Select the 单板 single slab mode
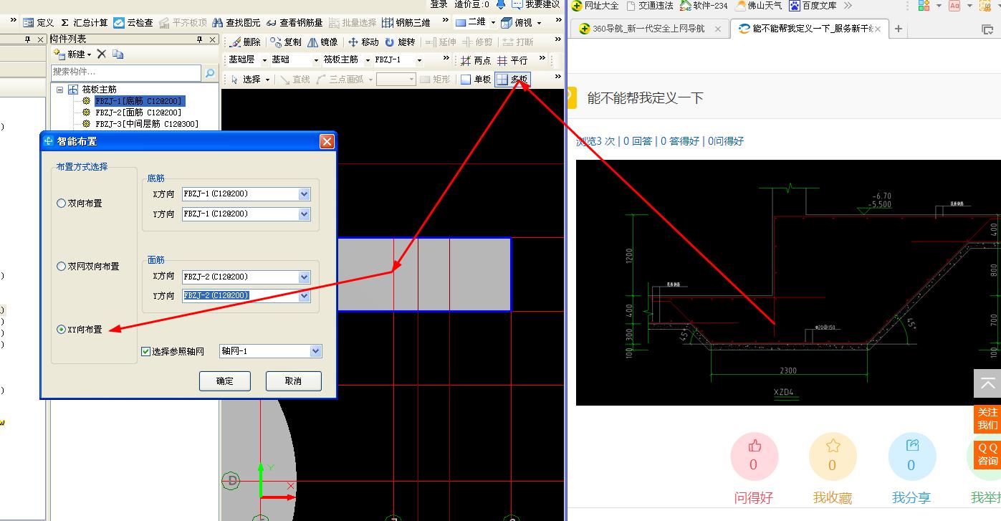1001x521 pixels. [476, 80]
